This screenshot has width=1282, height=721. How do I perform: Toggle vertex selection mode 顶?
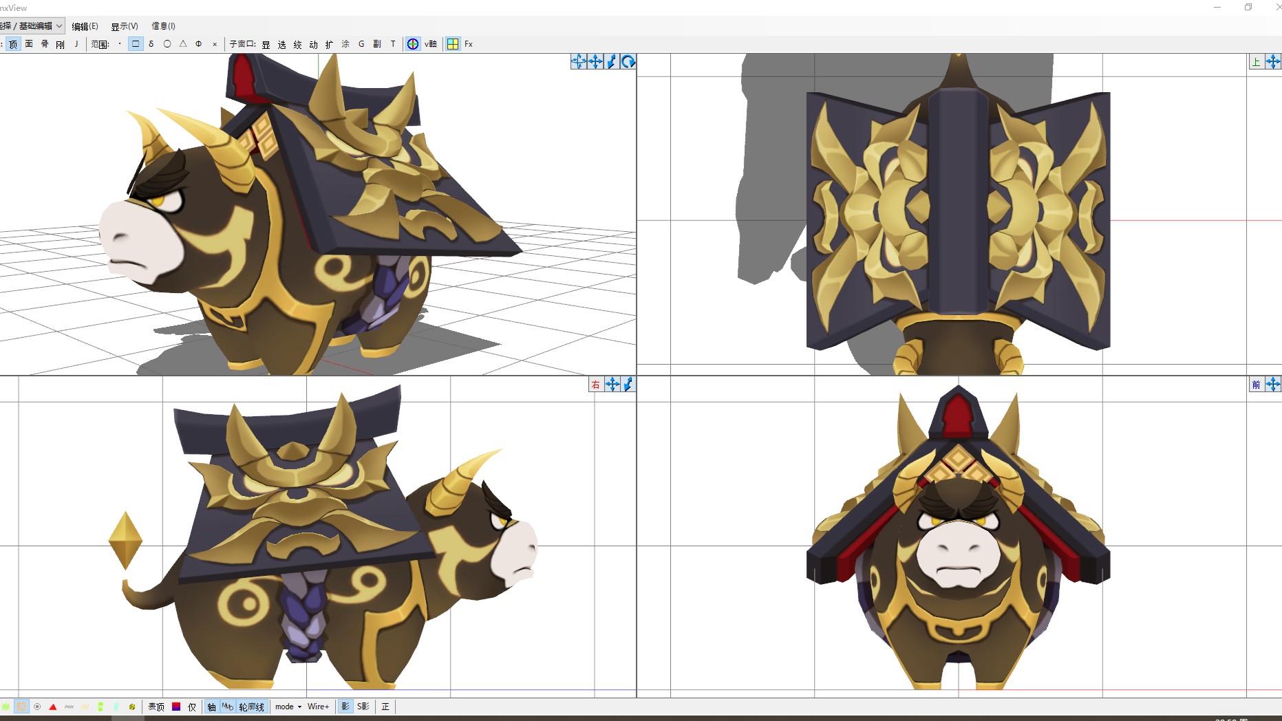[x=13, y=44]
